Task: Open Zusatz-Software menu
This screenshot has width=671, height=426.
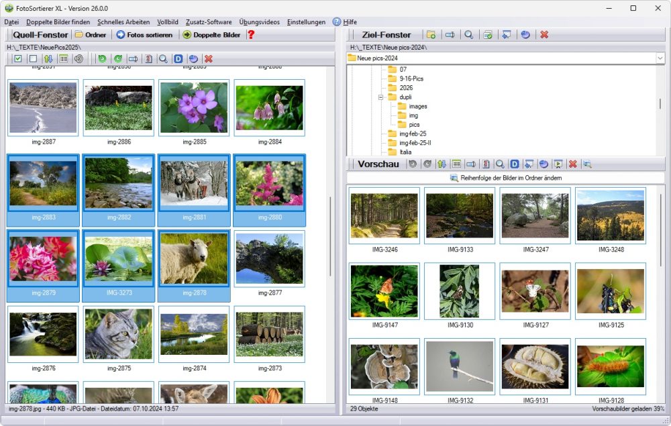Action: (x=209, y=22)
